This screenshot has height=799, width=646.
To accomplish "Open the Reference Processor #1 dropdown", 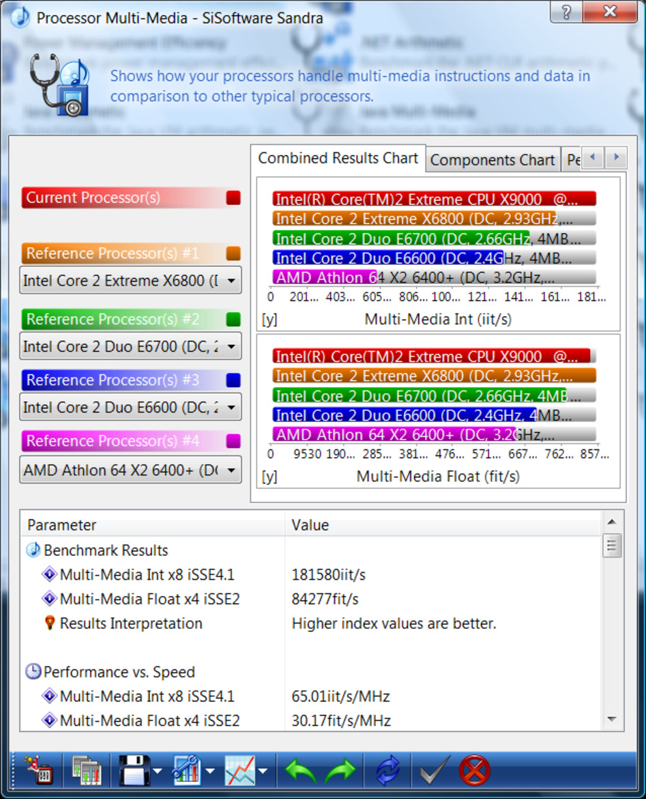I will [232, 280].
